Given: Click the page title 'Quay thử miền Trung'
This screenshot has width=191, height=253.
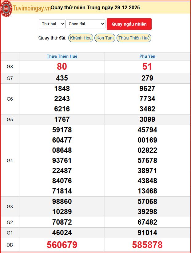Looking at the screenshot, I should (x=95, y=7).
